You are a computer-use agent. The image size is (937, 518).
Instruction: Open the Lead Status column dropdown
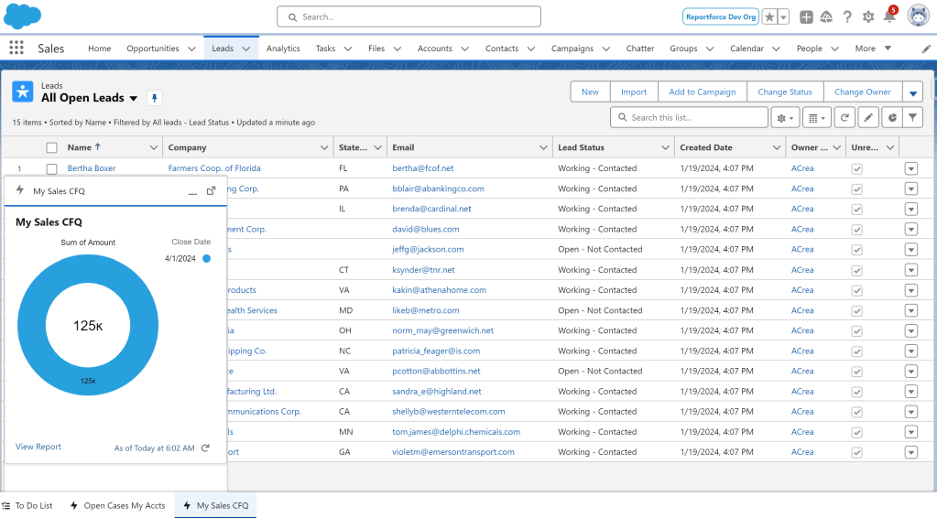pyautogui.click(x=665, y=147)
